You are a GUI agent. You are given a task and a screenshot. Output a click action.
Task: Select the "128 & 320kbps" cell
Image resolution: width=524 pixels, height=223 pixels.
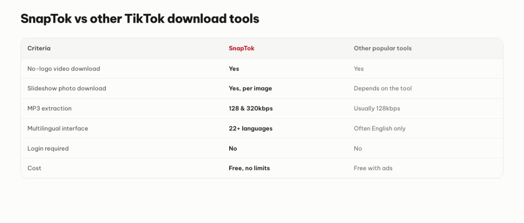coord(251,109)
